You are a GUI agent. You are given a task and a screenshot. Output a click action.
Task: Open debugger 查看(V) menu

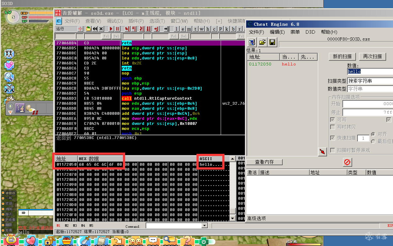click(x=93, y=21)
